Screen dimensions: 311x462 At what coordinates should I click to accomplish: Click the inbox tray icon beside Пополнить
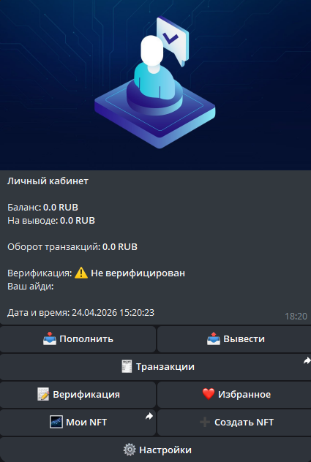pos(50,339)
